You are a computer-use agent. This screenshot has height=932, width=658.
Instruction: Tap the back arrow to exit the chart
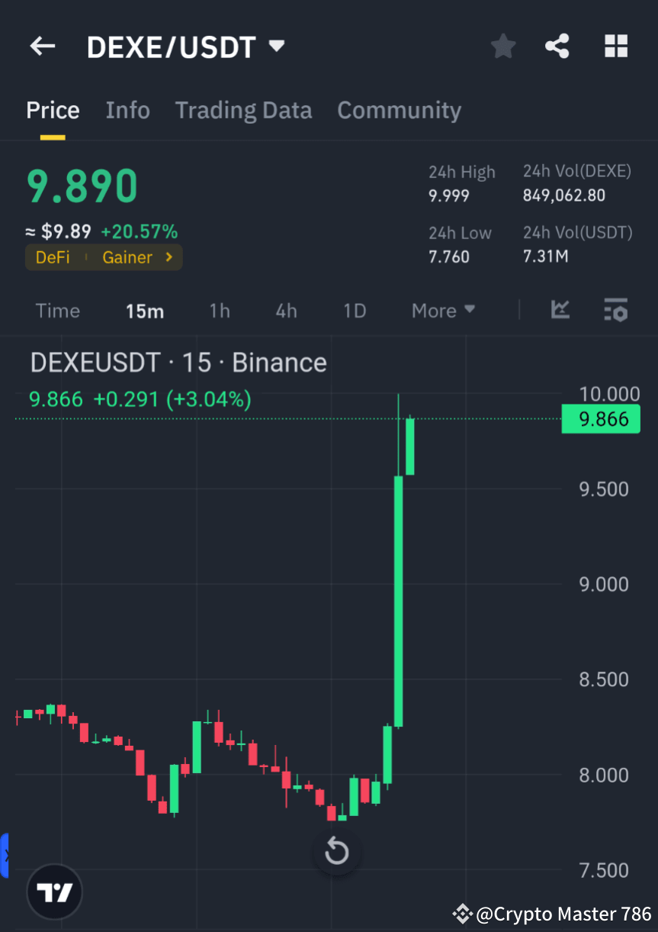[x=42, y=46]
